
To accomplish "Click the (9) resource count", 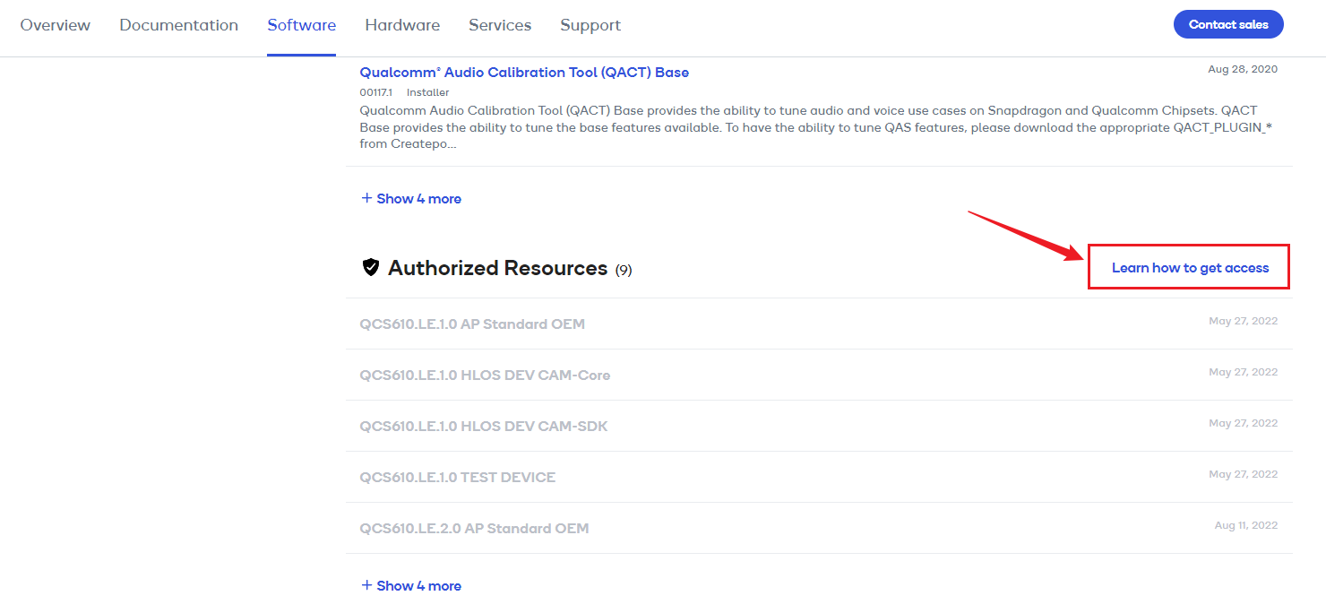I will (x=624, y=270).
